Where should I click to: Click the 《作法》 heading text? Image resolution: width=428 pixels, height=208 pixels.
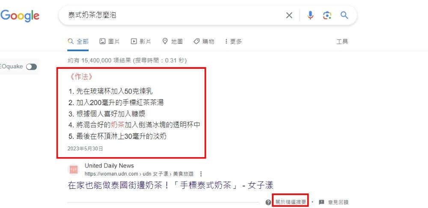pyautogui.click(x=81, y=77)
